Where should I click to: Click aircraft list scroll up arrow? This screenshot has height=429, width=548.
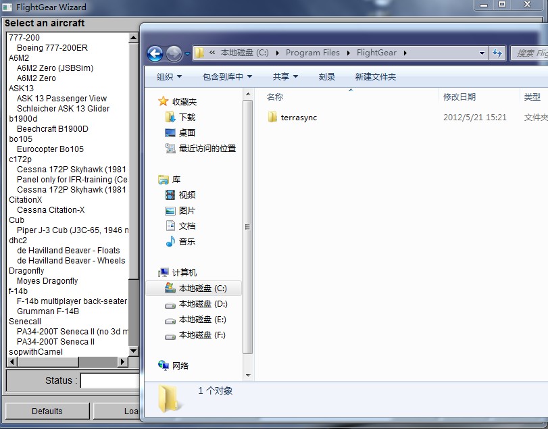pos(134,37)
